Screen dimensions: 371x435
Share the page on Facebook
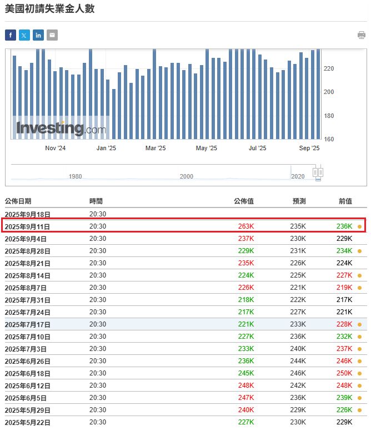(11, 35)
